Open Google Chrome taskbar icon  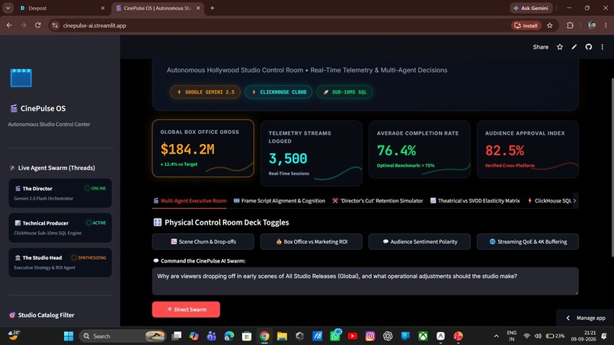pos(264,336)
